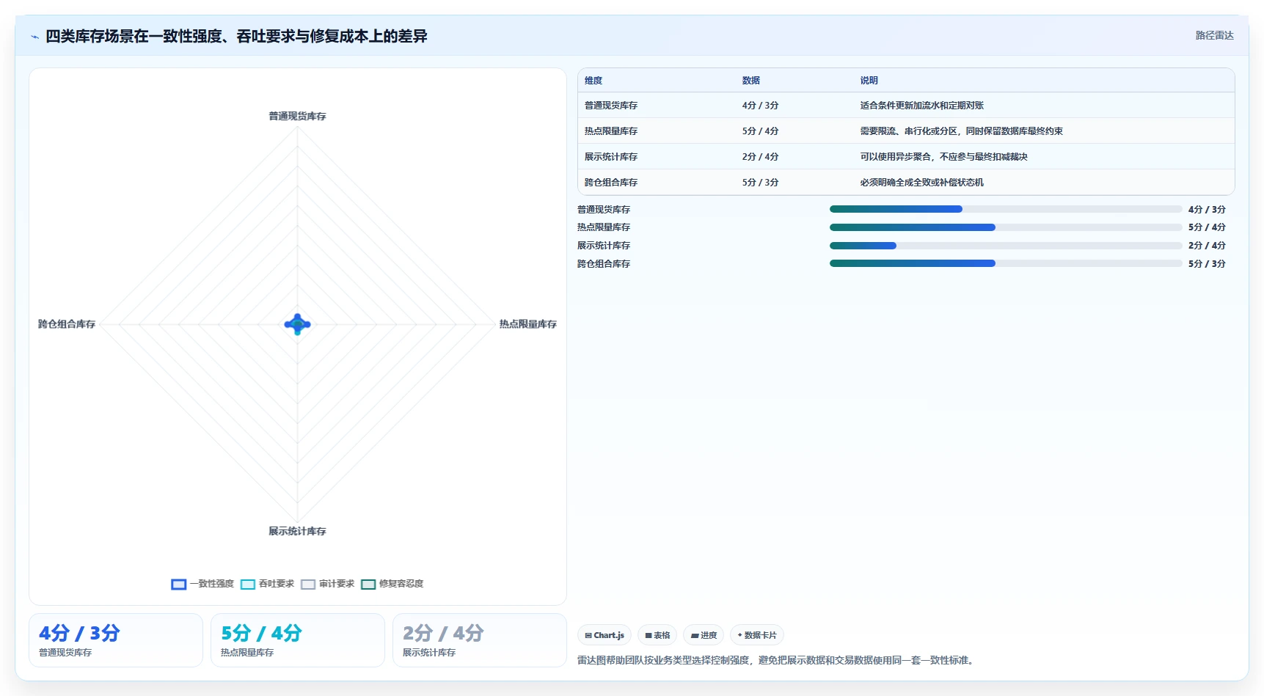
Task: Select the 跨仓组合库存 table row name cell
Action: click(611, 183)
